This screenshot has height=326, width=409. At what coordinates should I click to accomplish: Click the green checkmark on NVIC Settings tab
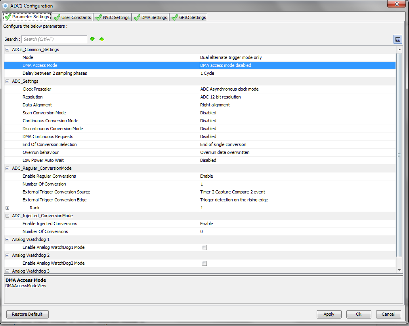[99, 17]
